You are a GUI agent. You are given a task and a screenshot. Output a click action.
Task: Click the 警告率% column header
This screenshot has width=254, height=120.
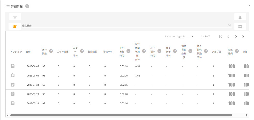(x=108, y=52)
